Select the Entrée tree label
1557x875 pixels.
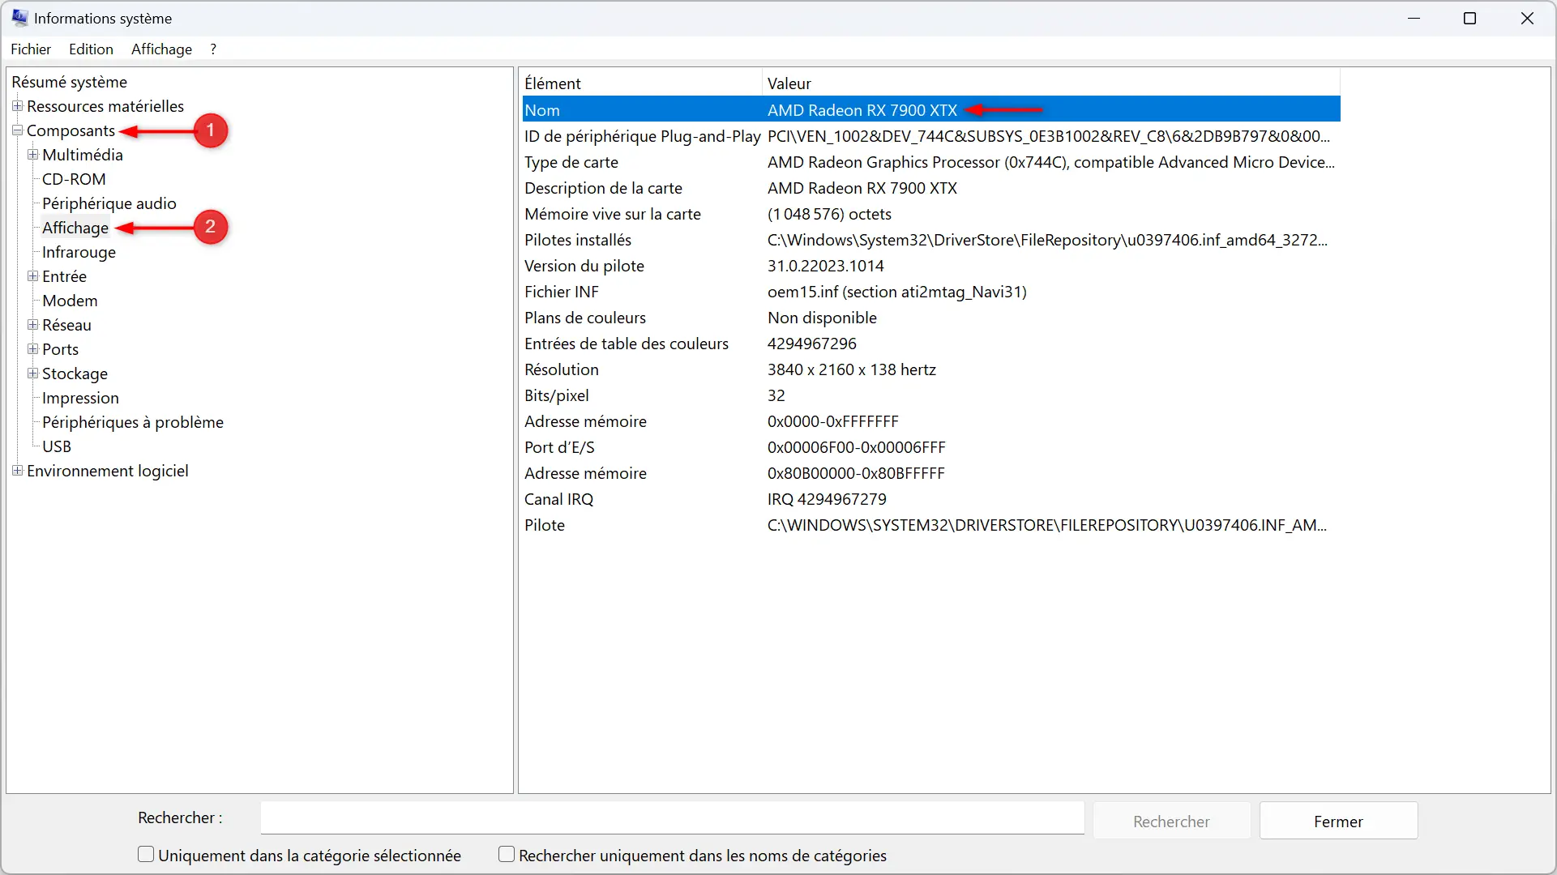click(64, 276)
